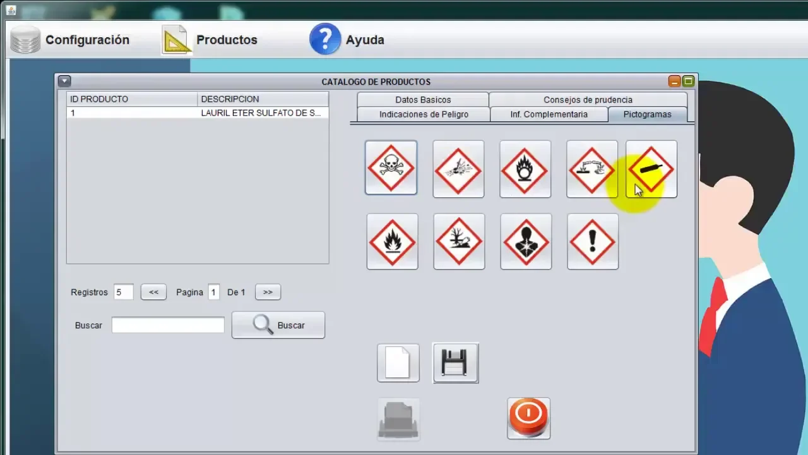Click the Buscar text input field

[x=168, y=325]
